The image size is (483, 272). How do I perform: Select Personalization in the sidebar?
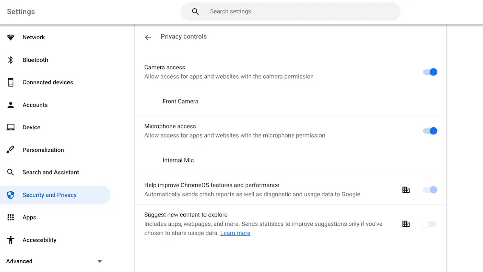tap(55, 150)
